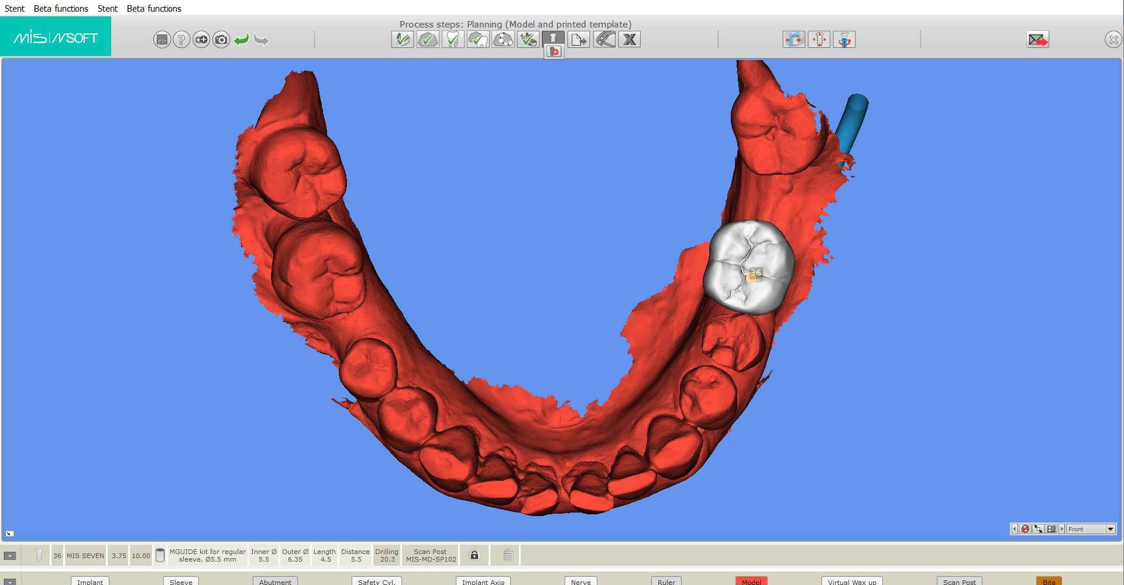Image resolution: width=1124 pixels, height=585 pixels.
Task: Collapse the implant row dropdown arrow
Action: pos(10,556)
